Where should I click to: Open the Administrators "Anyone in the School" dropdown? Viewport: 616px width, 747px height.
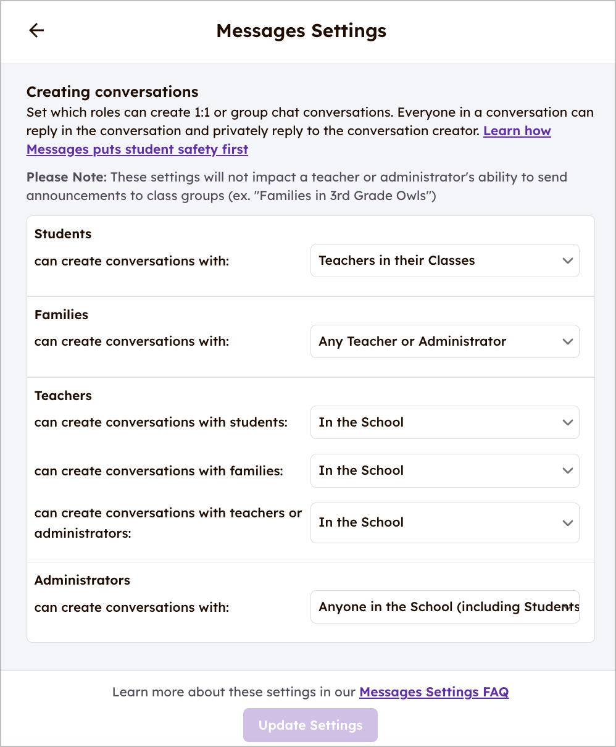point(444,607)
